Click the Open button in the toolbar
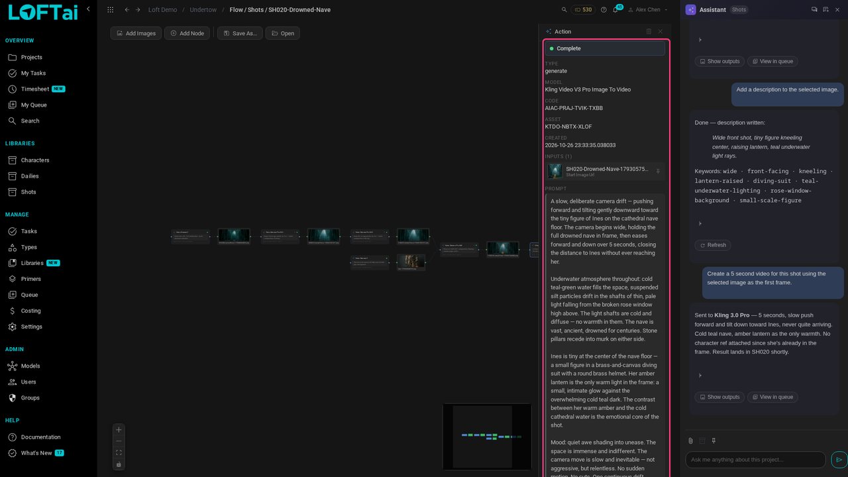 (x=283, y=33)
